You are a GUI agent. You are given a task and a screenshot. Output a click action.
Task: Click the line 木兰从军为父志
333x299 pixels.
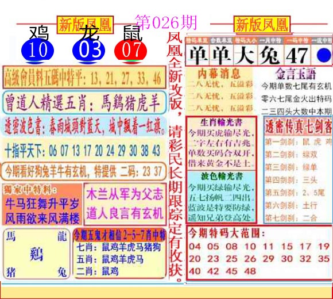coord(125,194)
